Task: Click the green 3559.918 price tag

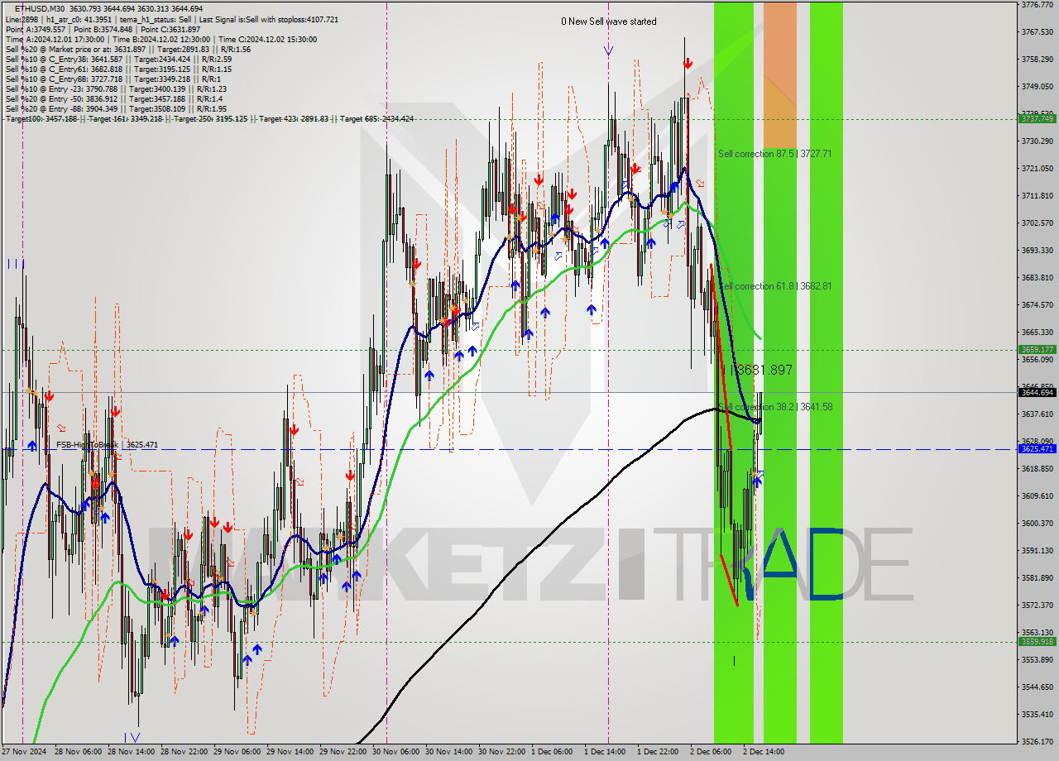Action: tap(1037, 641)
